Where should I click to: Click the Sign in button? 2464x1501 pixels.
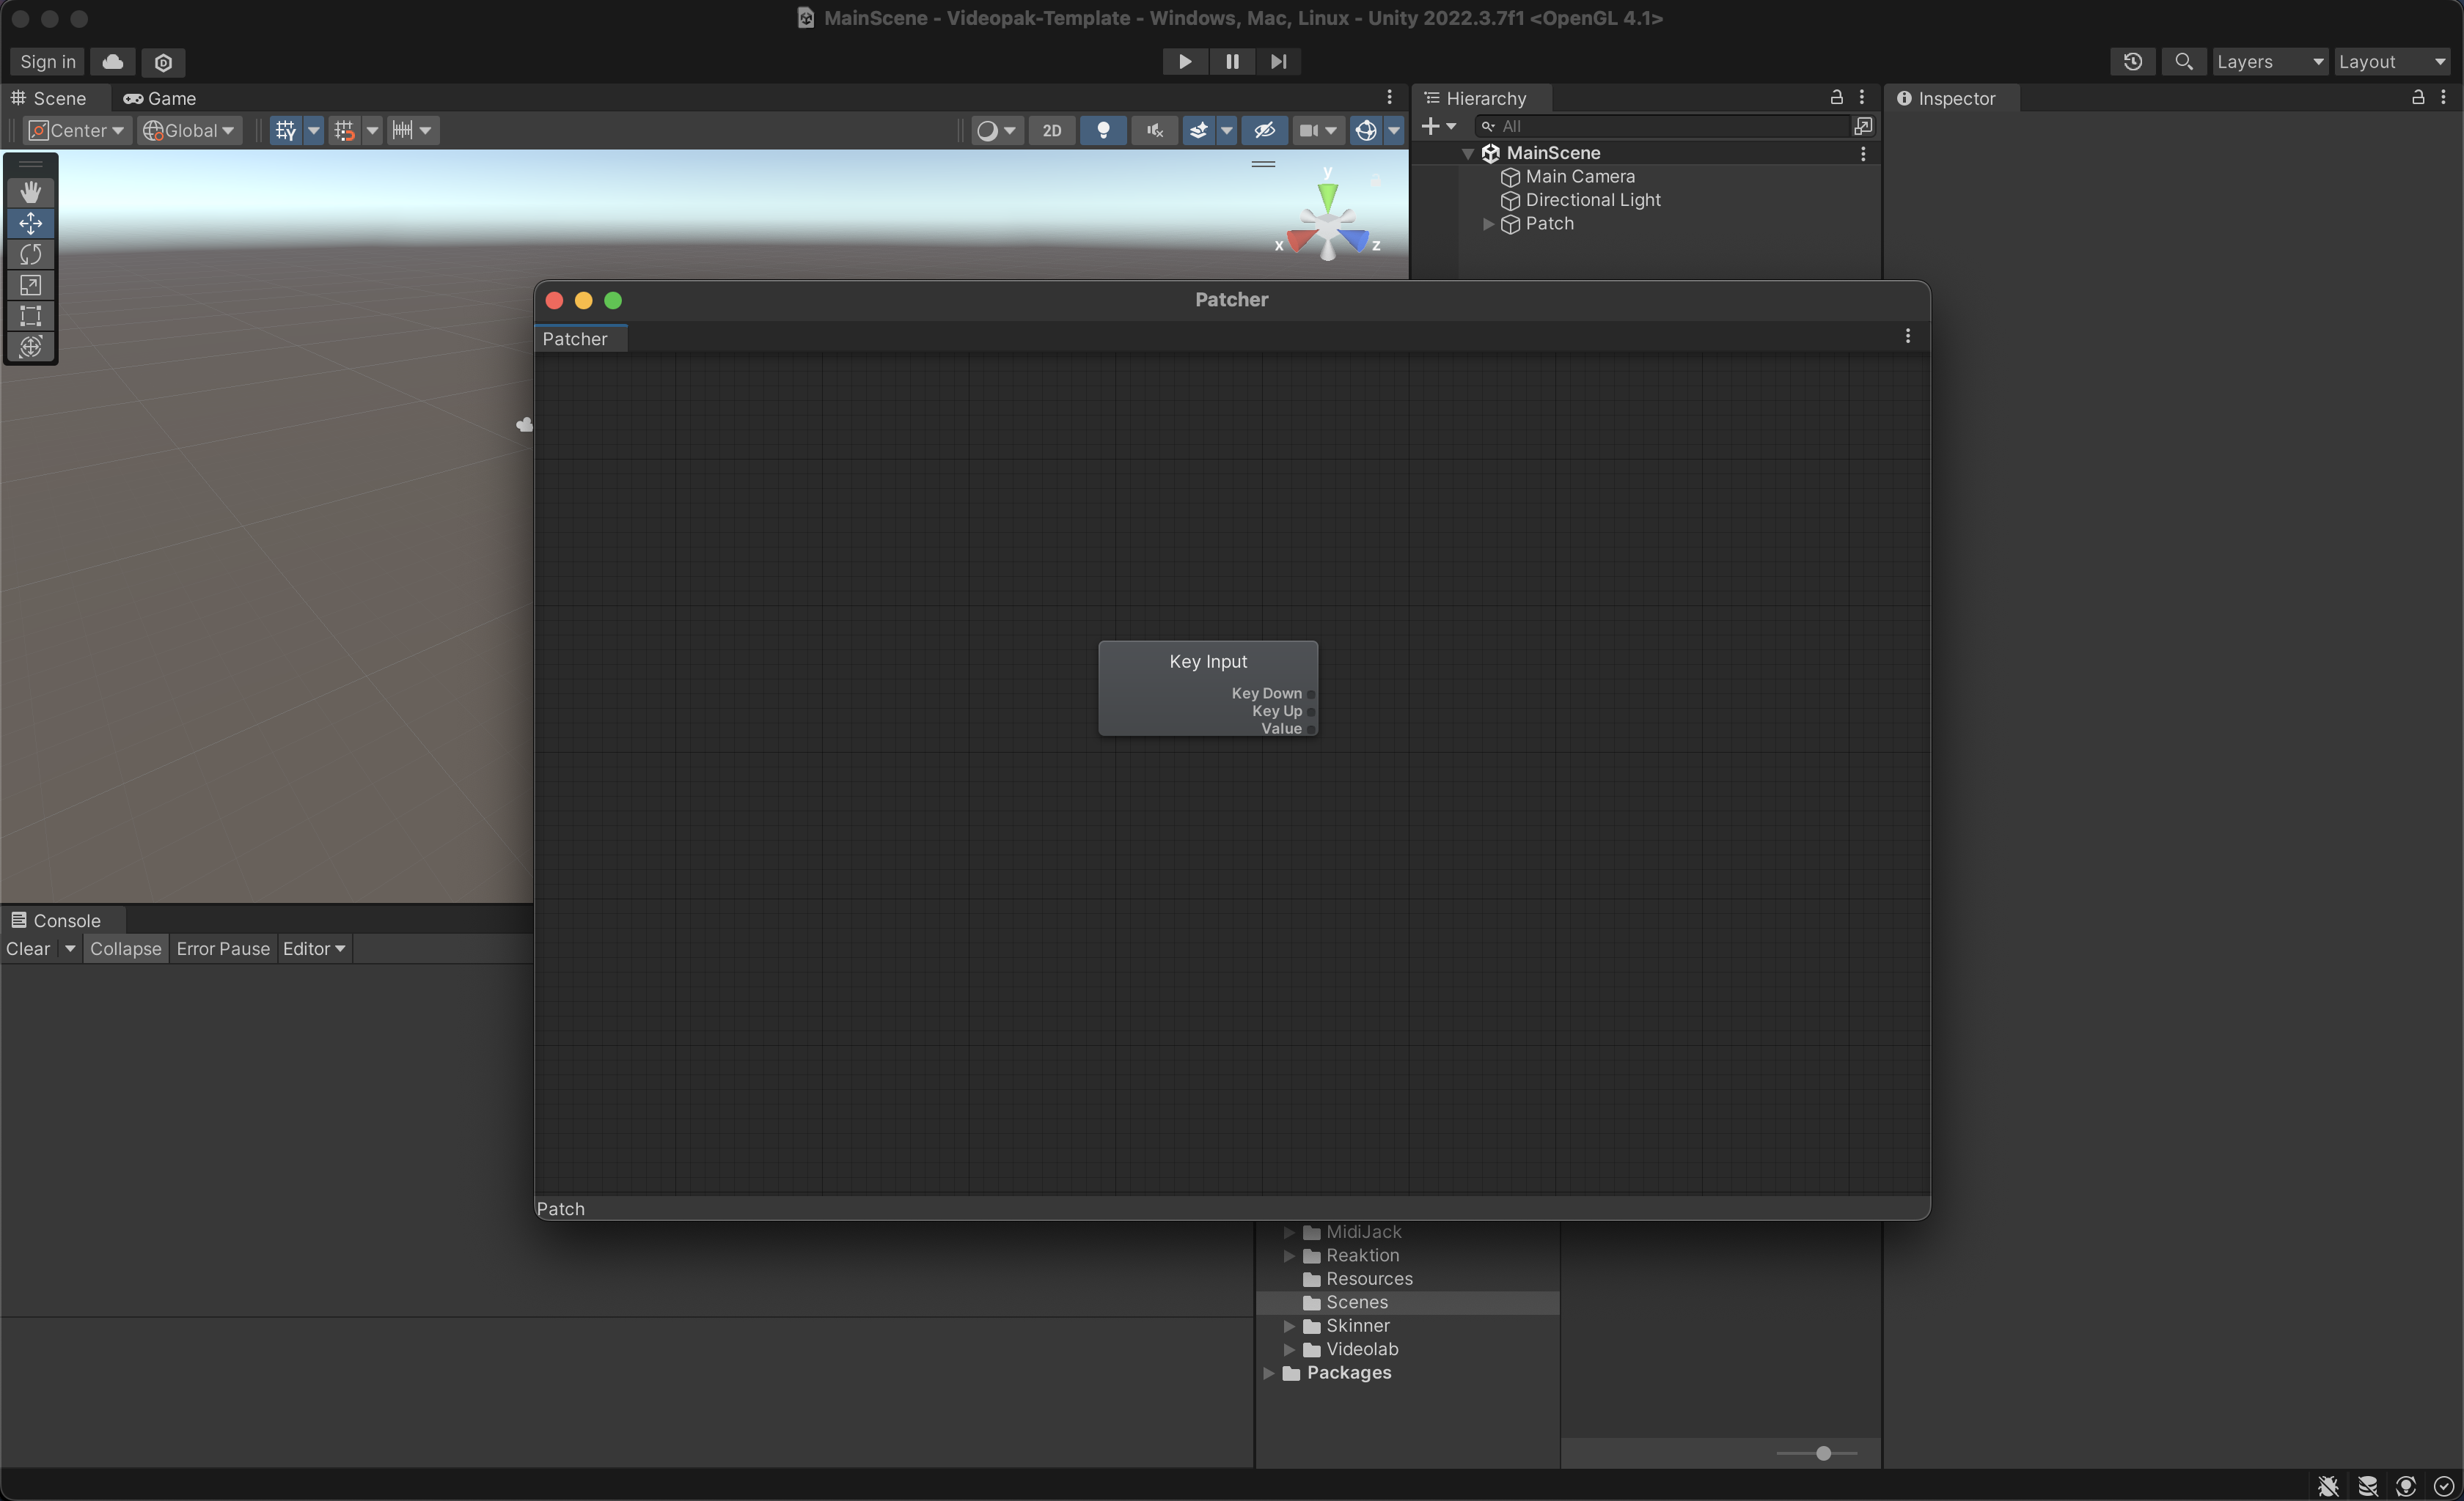(47, 62)
